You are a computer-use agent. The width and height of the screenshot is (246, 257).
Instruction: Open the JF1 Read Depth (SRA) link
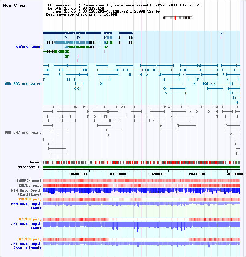(x=26, y=226)
